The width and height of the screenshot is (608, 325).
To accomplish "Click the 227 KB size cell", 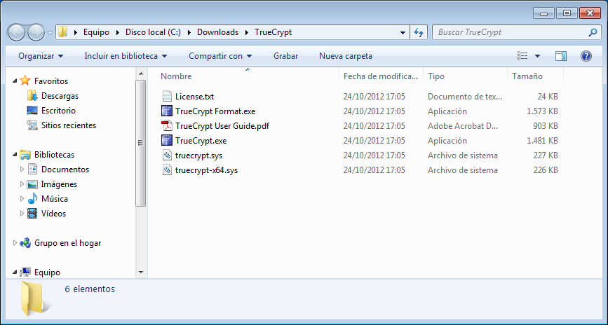I will point(546,155).
